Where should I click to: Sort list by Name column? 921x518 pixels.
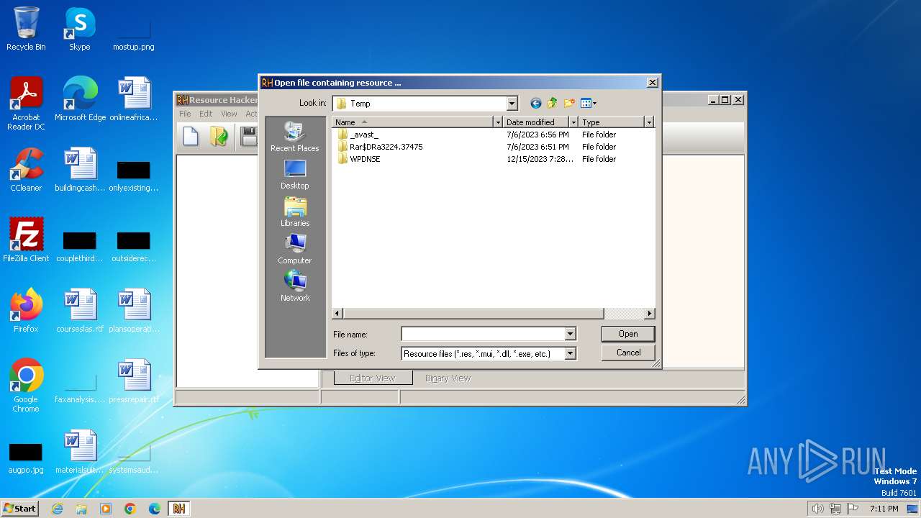point(412,122)
